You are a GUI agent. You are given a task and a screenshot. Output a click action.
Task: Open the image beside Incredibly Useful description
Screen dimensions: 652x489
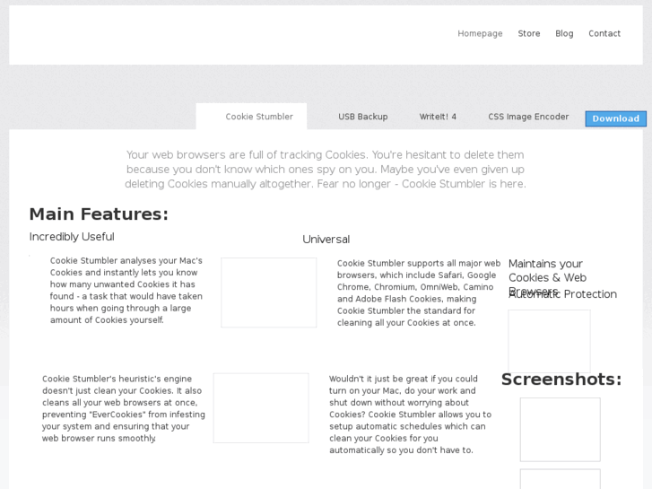[x=269, y=293]
